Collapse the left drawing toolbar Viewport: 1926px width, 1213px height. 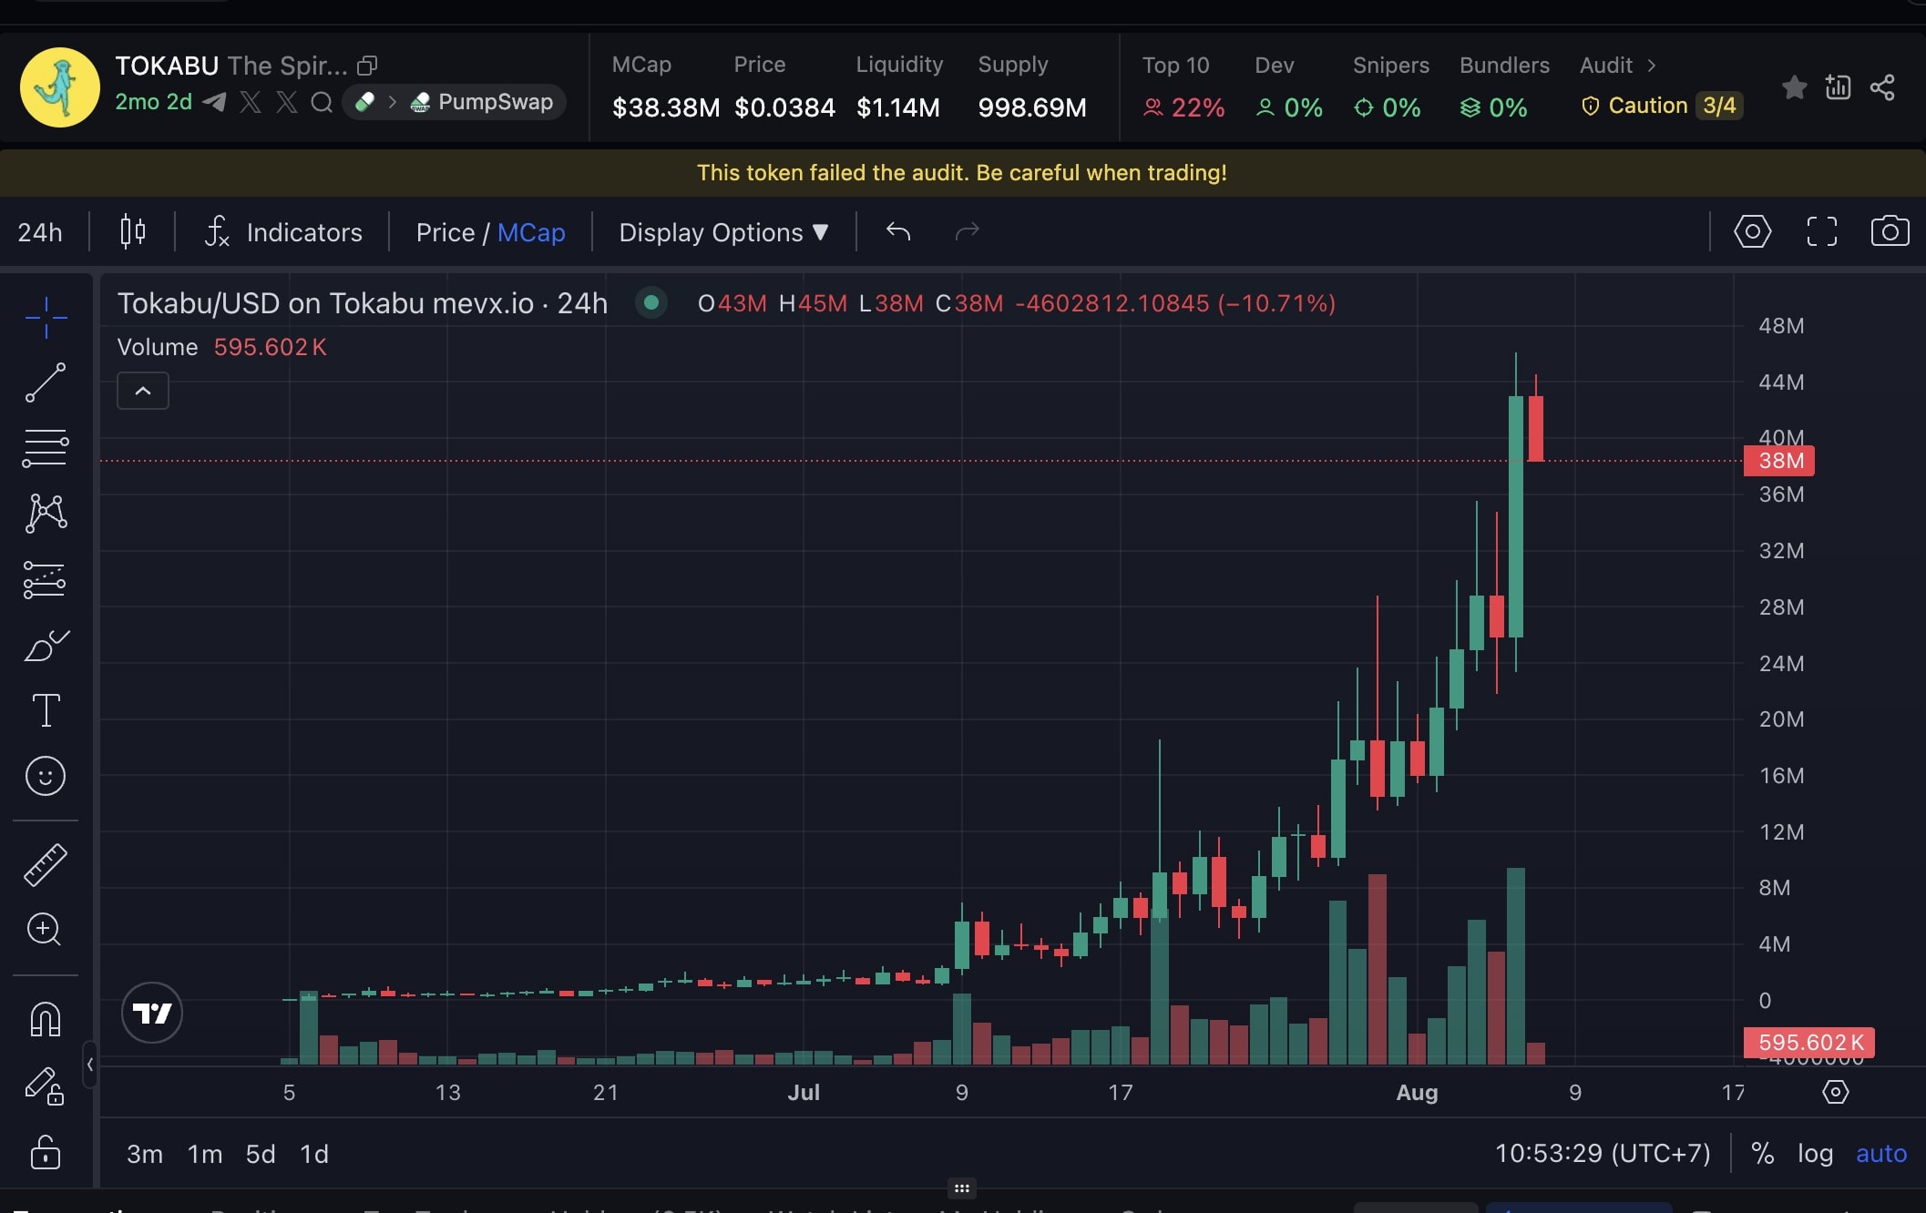[89, 1064]
